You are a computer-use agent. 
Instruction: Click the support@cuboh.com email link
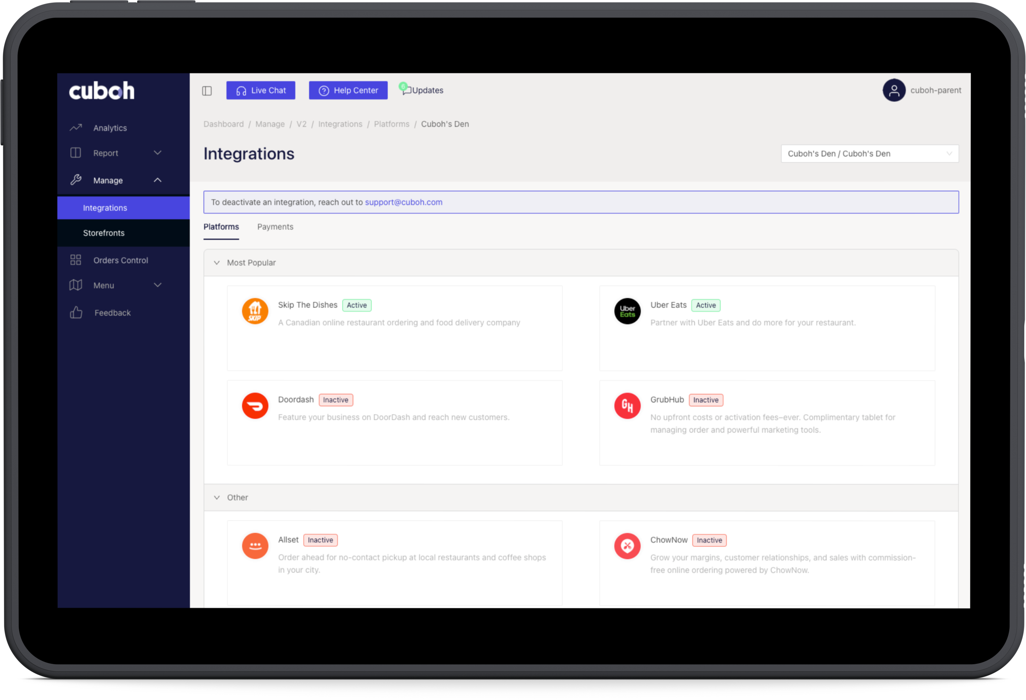403,202
